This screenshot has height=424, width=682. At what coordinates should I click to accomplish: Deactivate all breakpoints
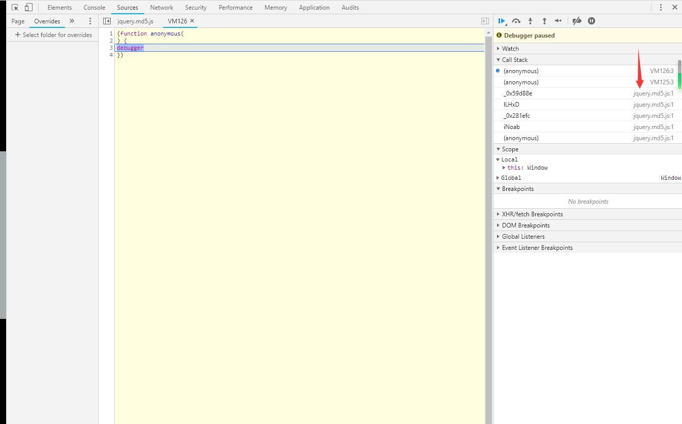point(577,21)
